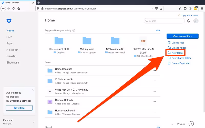Open Video May 28, 4 07 37 PM.mov
205x128 pixels.
click(71, 90)
